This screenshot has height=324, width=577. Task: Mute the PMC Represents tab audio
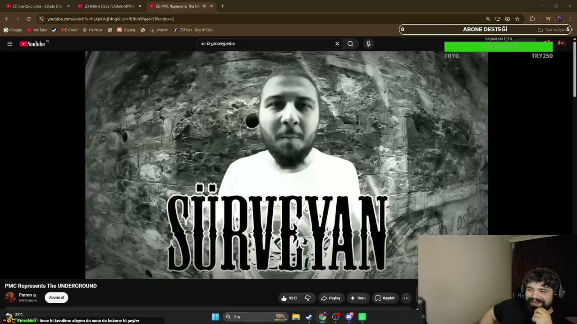click(x=204, y=6)
